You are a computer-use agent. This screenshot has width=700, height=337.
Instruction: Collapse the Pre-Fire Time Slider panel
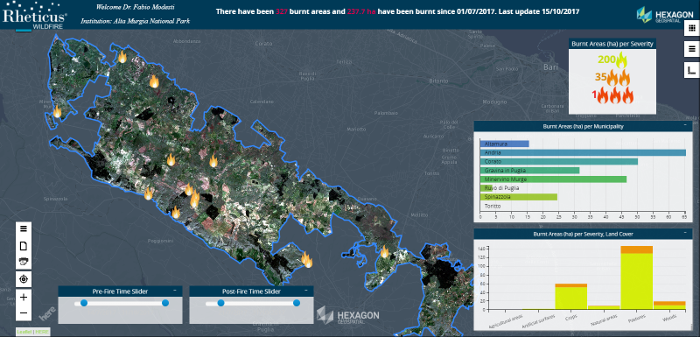click(x=174, y=290)
